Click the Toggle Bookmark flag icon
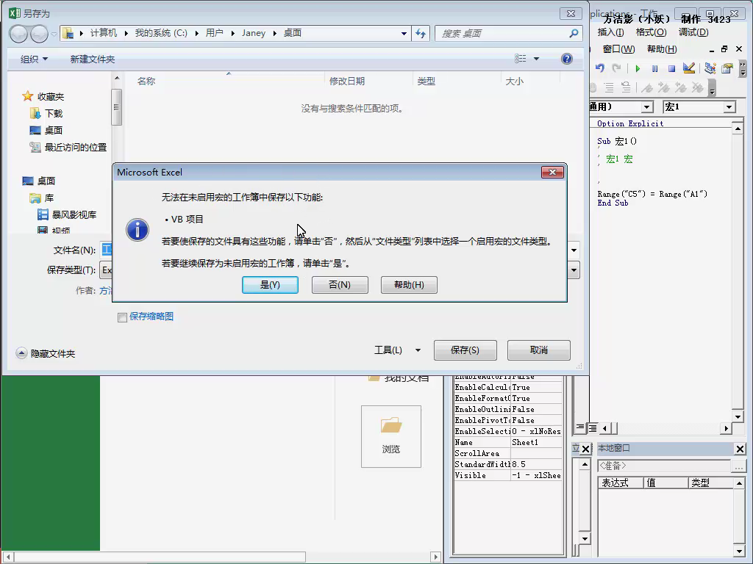Screen dimensions: 753x564 (647, 87)
